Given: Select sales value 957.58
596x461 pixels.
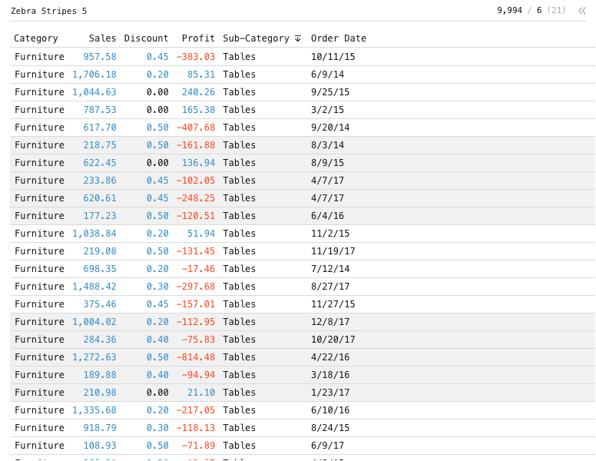Looking at the screenshot, I should [100, 57].
